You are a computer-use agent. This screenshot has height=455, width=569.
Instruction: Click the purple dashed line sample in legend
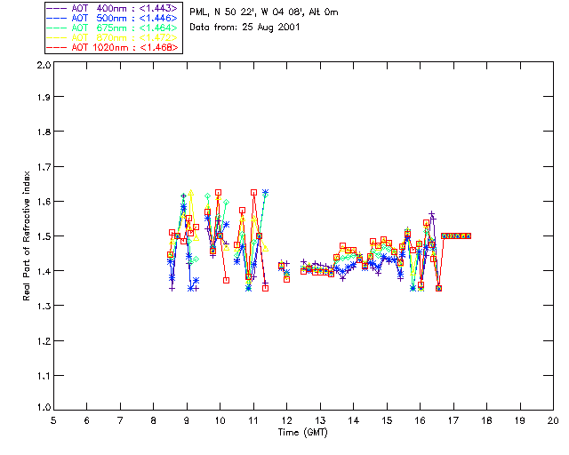coord(57,8)
